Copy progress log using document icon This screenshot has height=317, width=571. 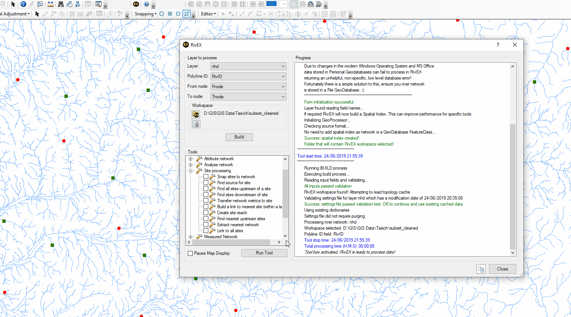481,269
